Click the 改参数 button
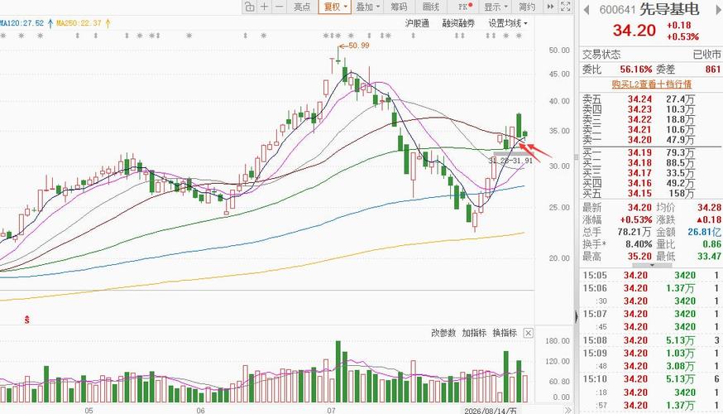 click(443, 333)
